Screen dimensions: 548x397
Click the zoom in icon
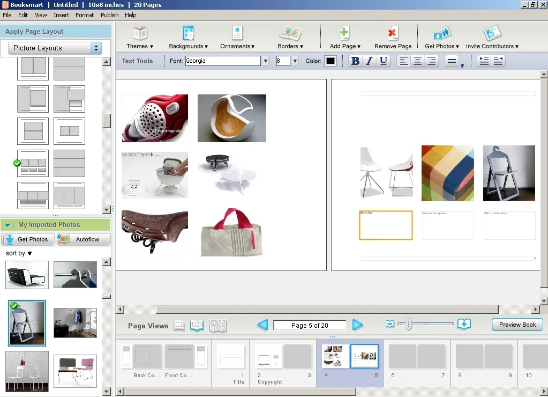click(464, 324)
